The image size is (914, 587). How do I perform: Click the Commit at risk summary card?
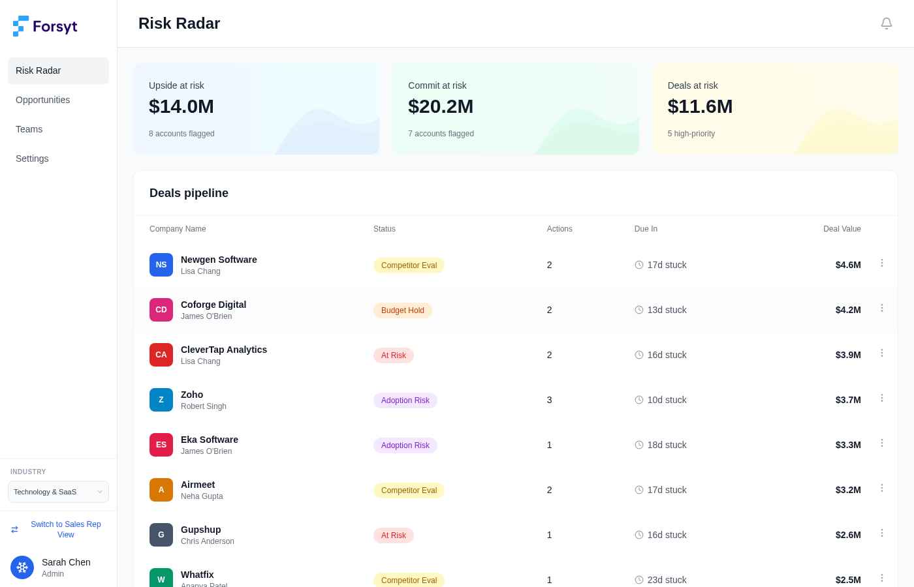515,108
